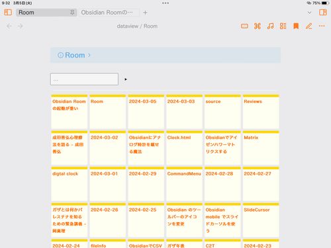Open the 2024-02-28 note card

coord(222,184)
